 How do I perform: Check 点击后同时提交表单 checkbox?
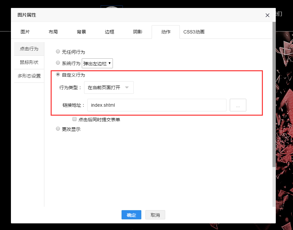(x=74, y=119)
